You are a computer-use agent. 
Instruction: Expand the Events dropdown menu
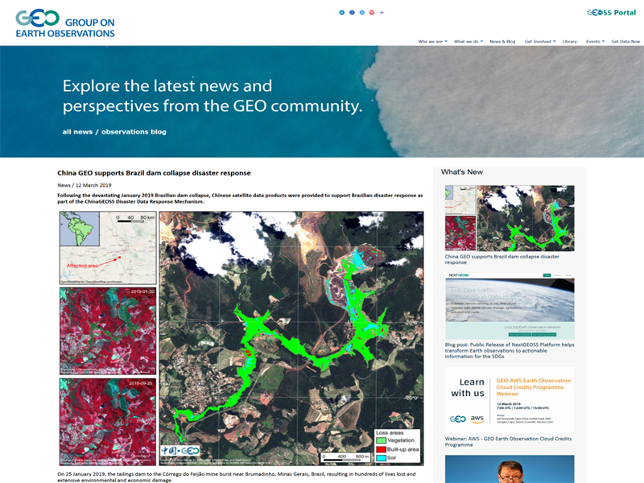coord(594,41)
